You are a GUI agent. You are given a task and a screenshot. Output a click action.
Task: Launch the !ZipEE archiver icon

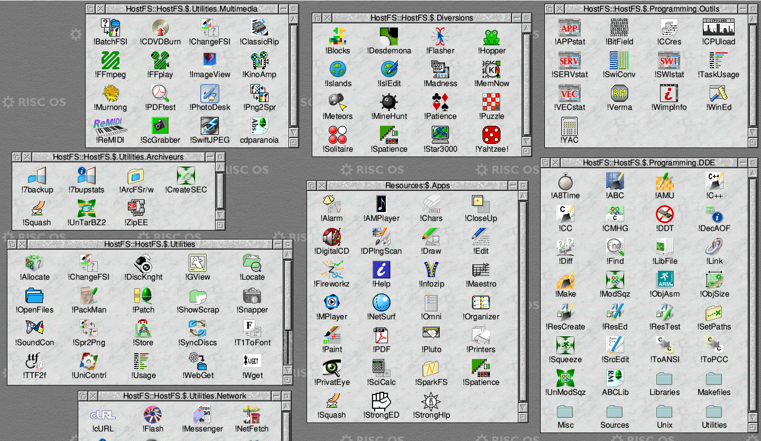(x=136, y=209)
